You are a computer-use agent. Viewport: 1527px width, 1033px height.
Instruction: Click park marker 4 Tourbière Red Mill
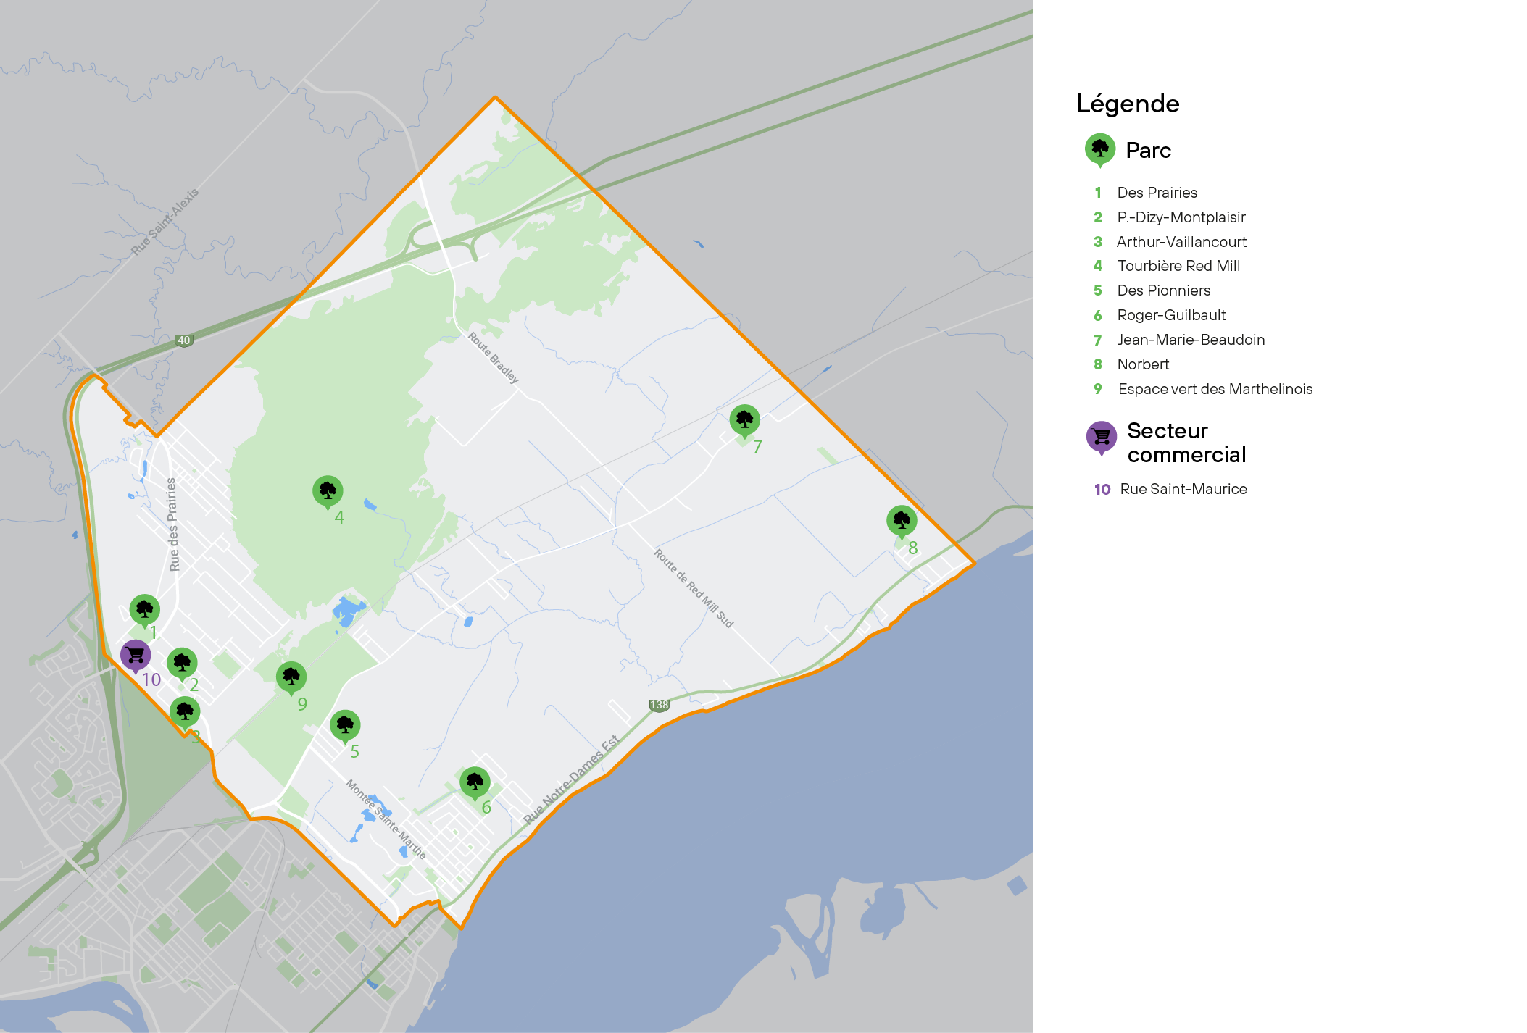[328, 491]
